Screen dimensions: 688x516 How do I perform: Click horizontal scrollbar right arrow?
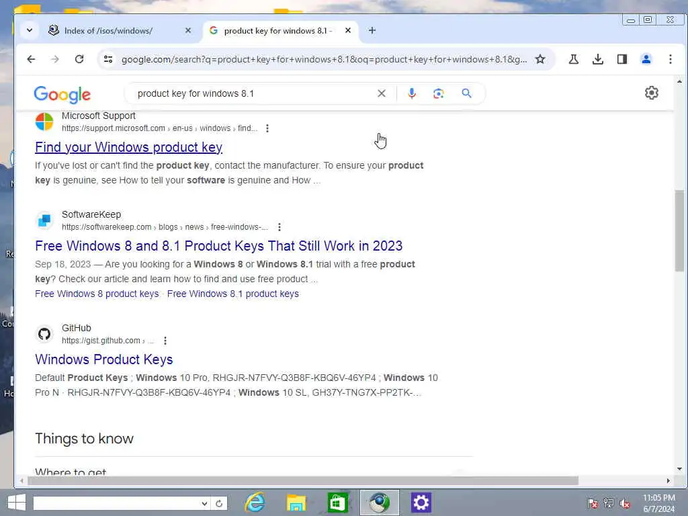point(669,481)
